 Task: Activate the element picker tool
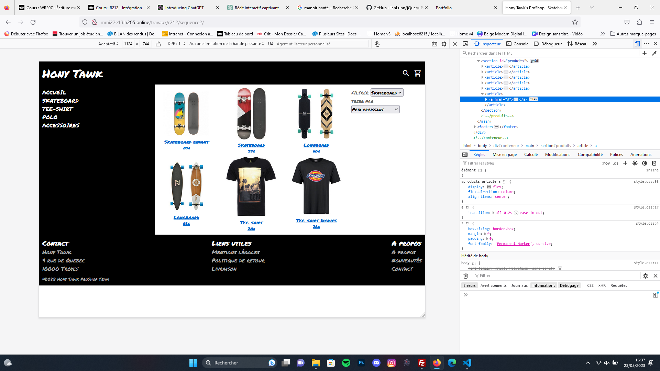click(x=465, y=44)
